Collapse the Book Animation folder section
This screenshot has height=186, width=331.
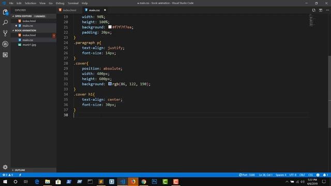tap(34, 30)
